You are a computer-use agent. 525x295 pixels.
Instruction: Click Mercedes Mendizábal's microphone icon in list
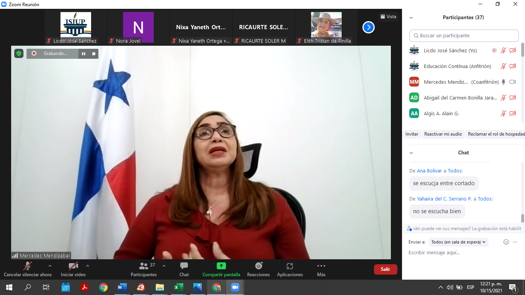[503, 82]
